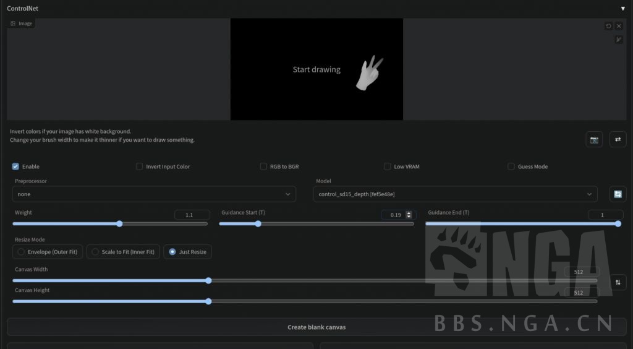Open the Preprocessor dropdown

pyautogui.click(x=153, y=194)
